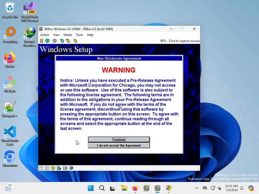Open the Windows Start menu
Screen dimensions: 259x194
(x=91, y=188)
